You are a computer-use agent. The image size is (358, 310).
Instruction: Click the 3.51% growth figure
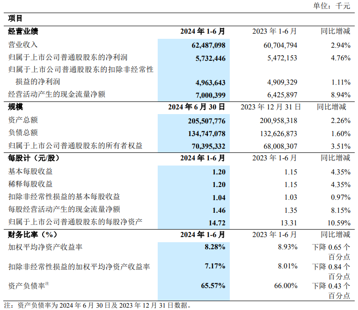[x=341, y=146]
